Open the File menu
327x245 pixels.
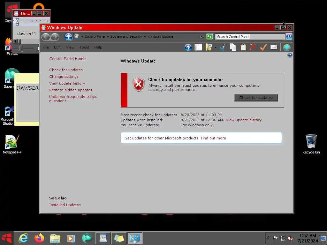pyautogui.click(x=46, y=47)
